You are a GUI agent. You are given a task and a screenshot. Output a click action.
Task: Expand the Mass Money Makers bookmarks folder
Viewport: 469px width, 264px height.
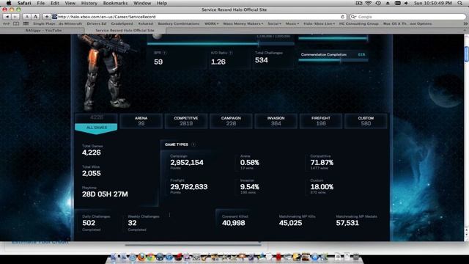243,23
